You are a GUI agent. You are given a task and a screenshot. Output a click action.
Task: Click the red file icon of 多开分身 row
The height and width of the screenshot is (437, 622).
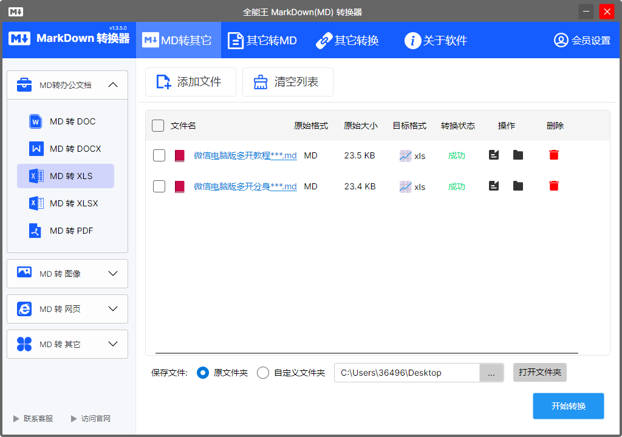coord(180,186)
